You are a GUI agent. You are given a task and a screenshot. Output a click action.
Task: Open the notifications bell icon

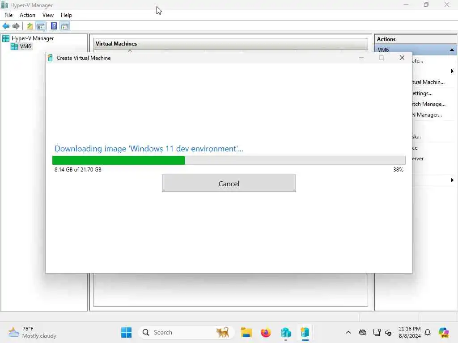(428, 332)
